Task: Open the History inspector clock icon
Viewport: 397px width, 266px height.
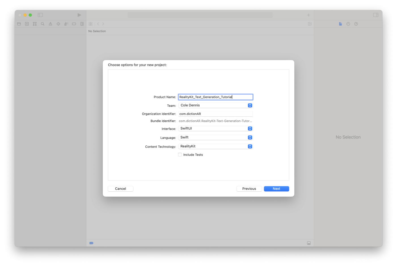Action: (348, 24)
